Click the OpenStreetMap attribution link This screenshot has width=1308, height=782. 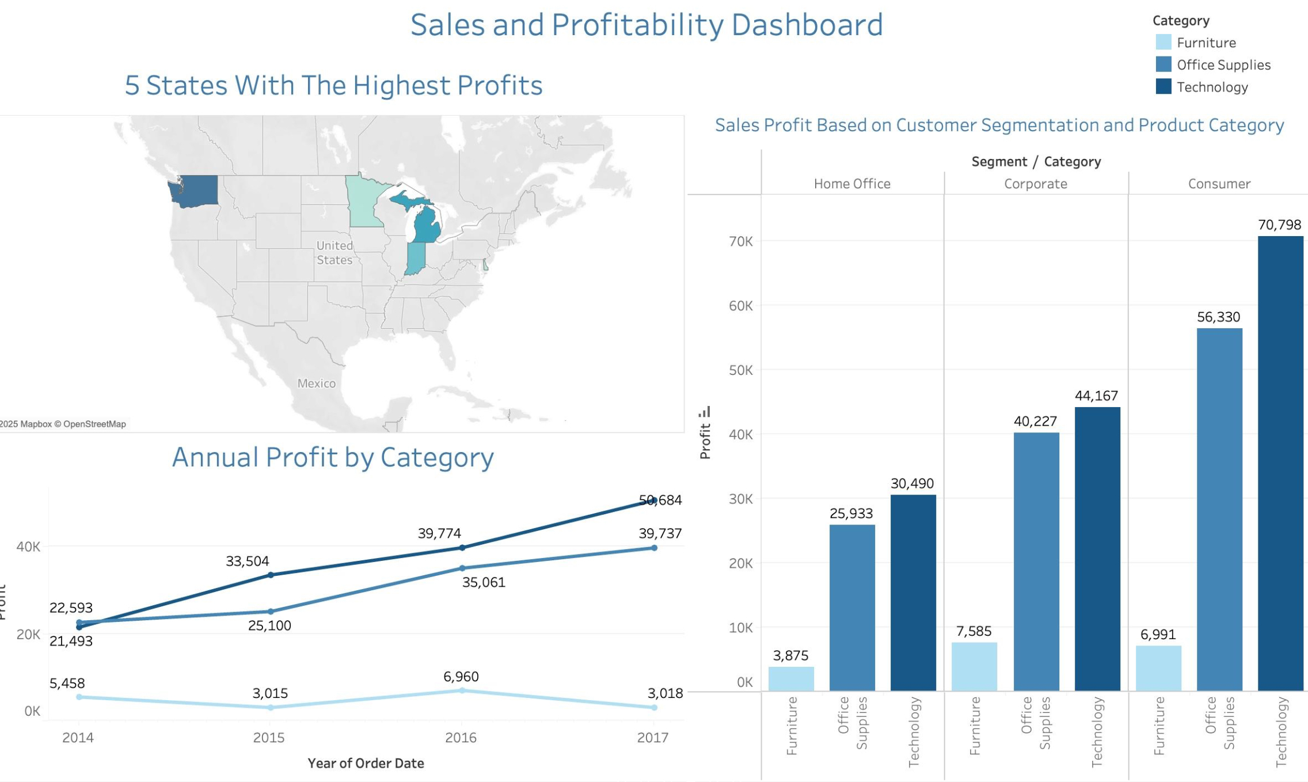pos(94,424)
